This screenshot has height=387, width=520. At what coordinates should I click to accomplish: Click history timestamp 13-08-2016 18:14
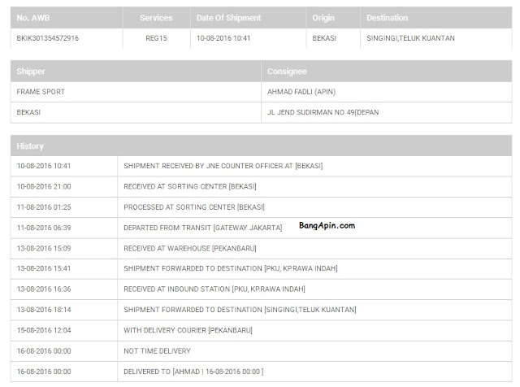coord(44,310)
